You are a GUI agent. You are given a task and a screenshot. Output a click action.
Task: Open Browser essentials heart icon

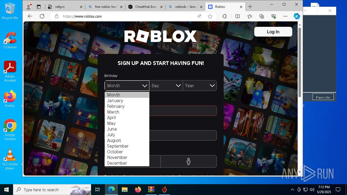(x=274, y=16)
